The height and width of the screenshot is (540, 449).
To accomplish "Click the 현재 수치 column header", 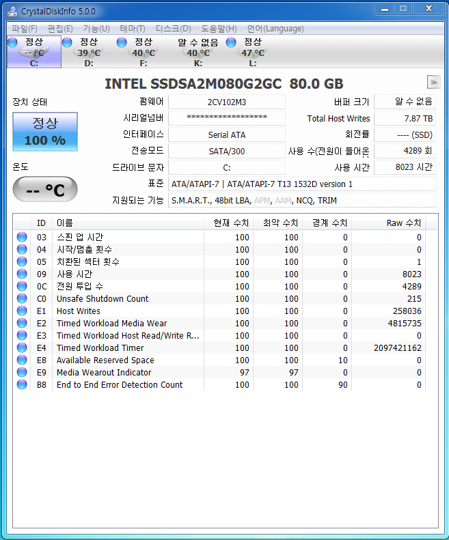I will click(x=229, y=223).
